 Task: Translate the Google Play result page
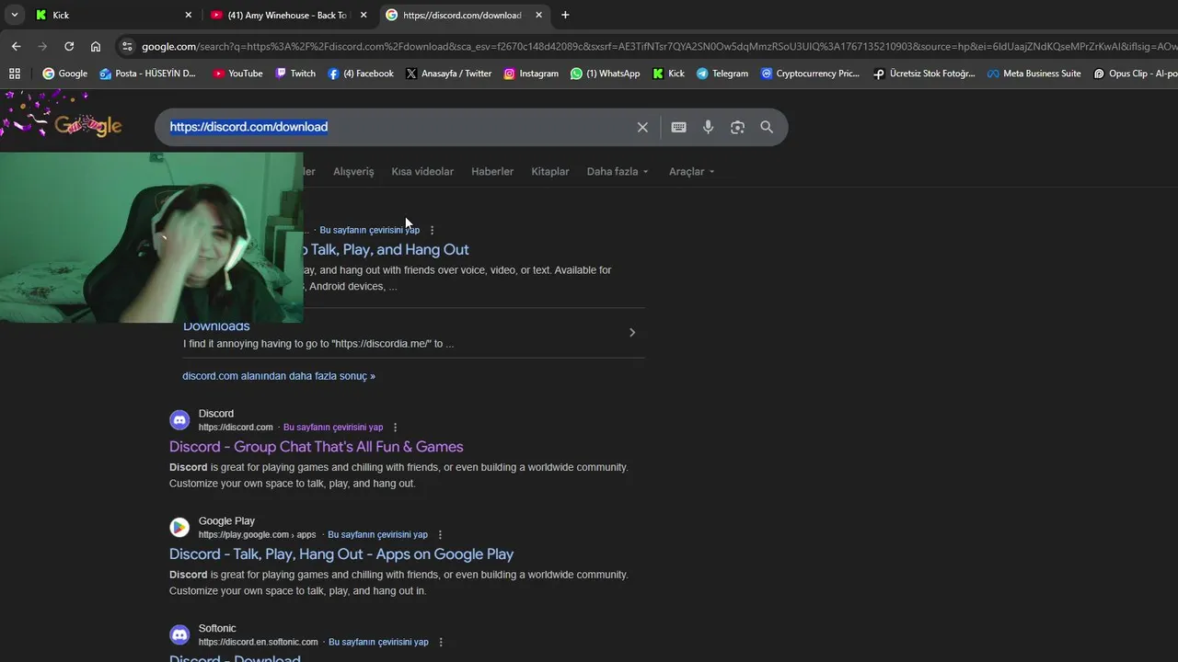[378, 535]
